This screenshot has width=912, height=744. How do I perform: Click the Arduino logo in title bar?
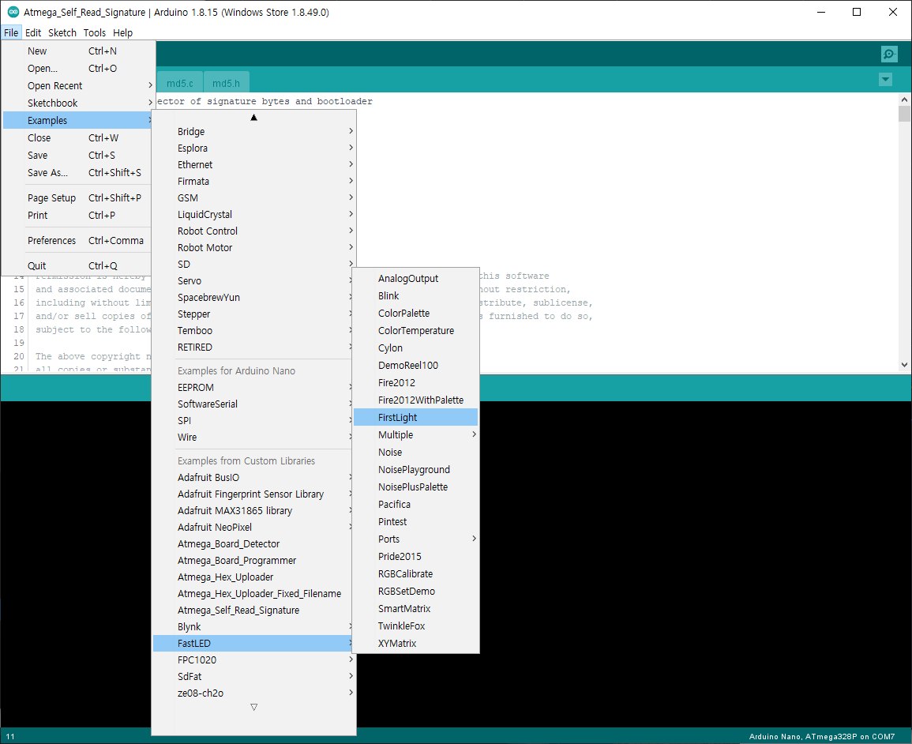tap(13, 12)
